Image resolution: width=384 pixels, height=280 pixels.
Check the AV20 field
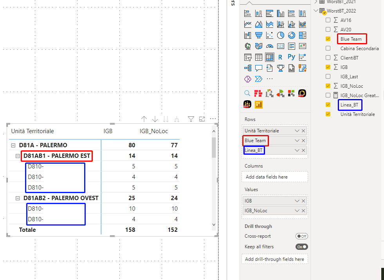(x=328, y=29)
